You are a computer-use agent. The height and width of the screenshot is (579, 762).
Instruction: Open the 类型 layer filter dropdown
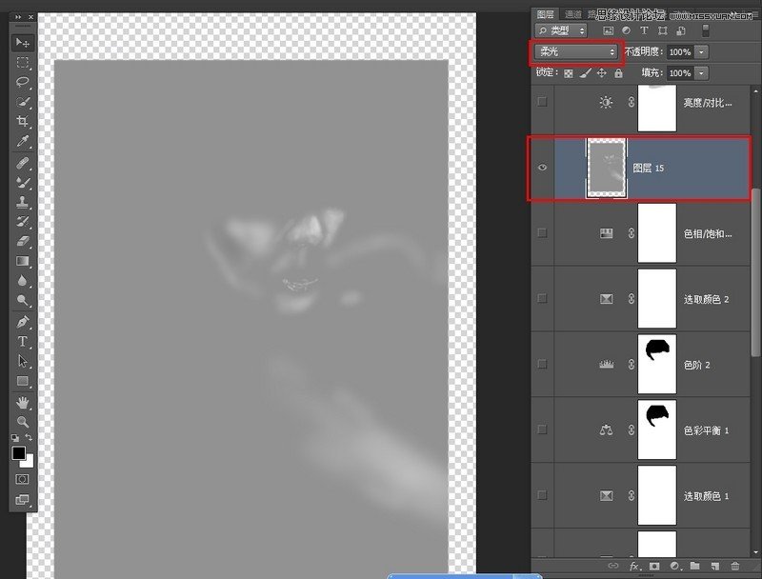click(561, 30)
